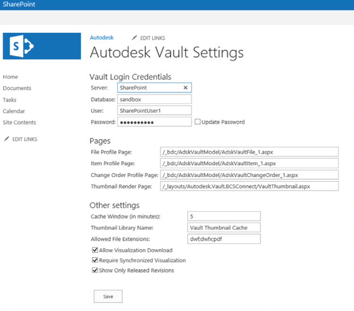Open Site Contents in the sidebar
This screenshot has width=354, height=311.
[x=19, y=123]
